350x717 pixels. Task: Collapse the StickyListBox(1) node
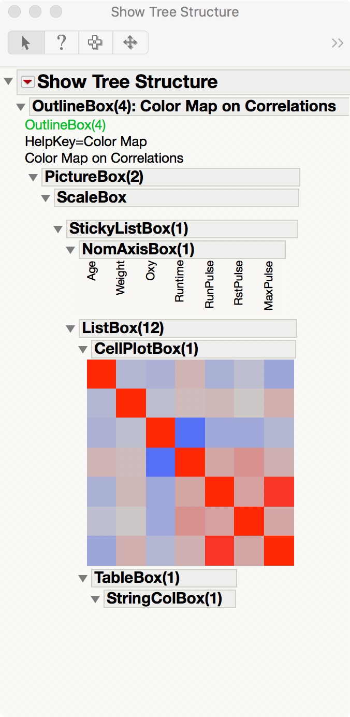tap(58, 228)
